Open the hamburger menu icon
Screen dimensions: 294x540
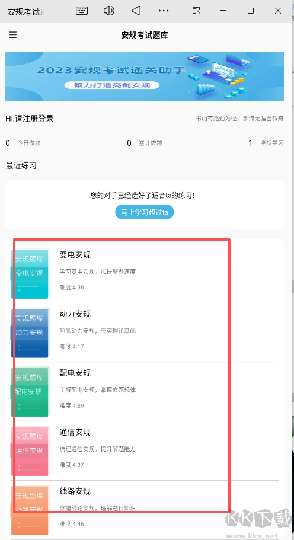click(12, 35)
